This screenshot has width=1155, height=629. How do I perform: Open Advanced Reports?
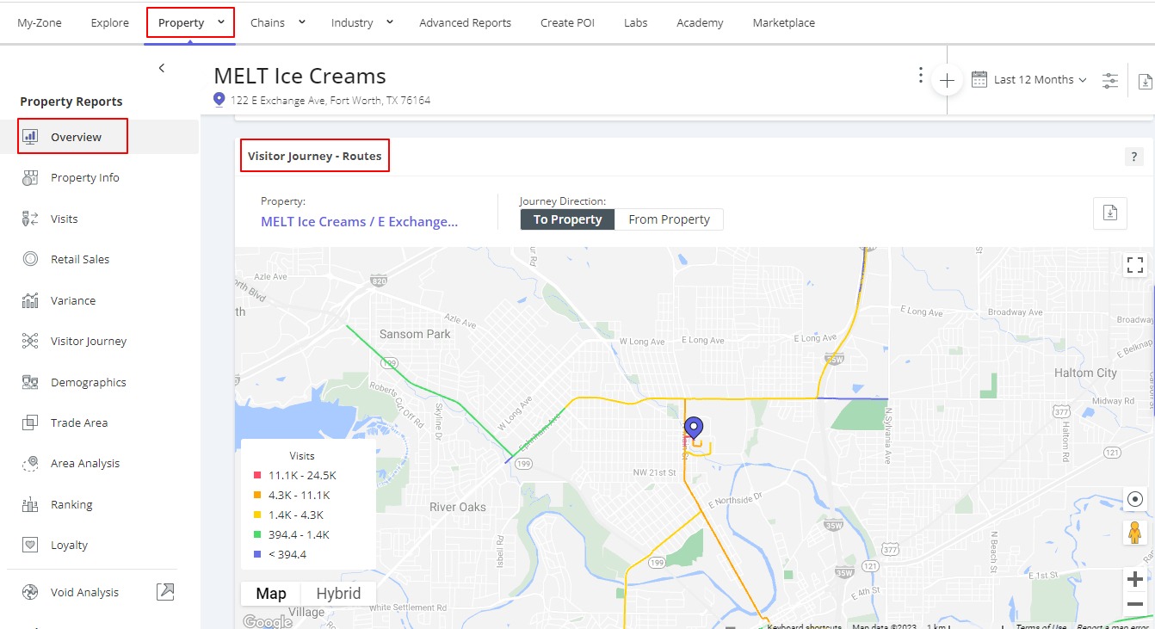point(465,22)
